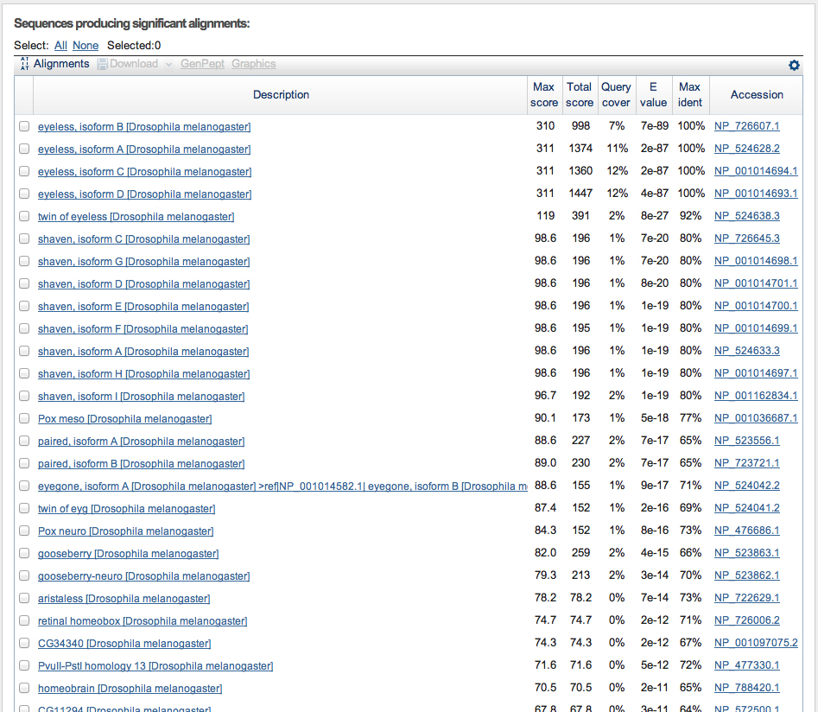Screen dimensions: 818x712
Task: Click E value 7e-89 in first row
Action: pyautogui.click(x=654, y=126)
